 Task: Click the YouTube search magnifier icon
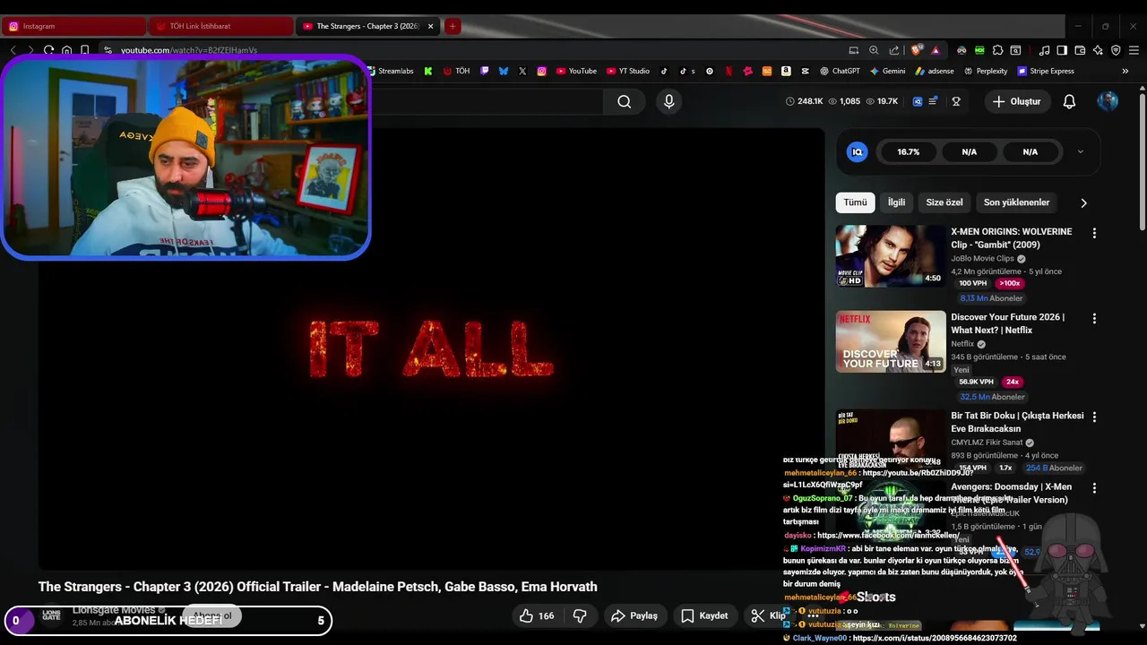point(625,102)
